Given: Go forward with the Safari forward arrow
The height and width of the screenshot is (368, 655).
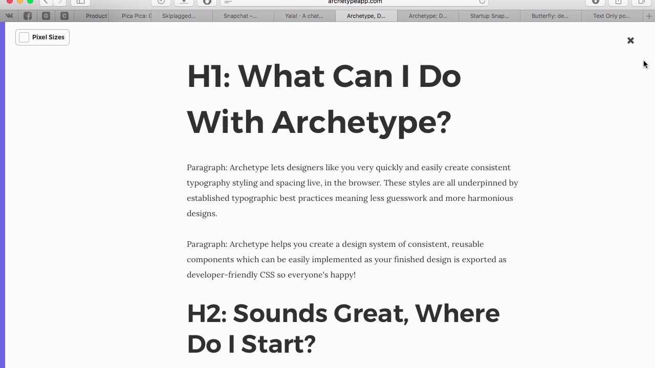Looking at the screenshot, I should [x=59, y=2].
